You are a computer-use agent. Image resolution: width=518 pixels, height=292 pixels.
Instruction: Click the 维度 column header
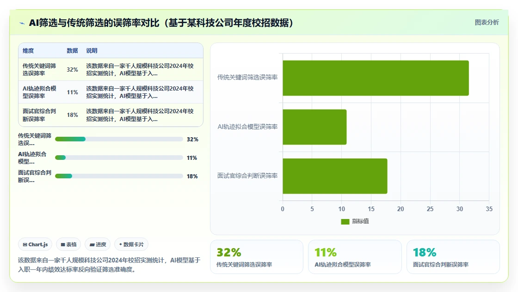coord(28,50)
